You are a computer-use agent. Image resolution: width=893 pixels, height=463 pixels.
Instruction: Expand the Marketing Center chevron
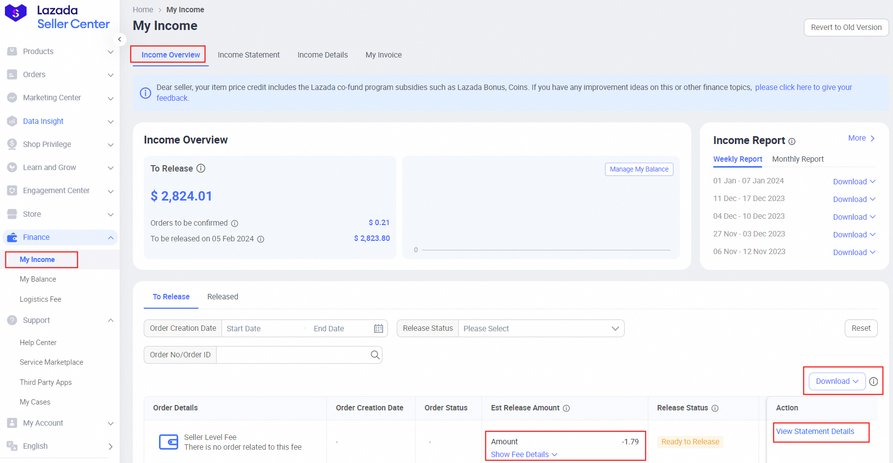coord(111,98)
